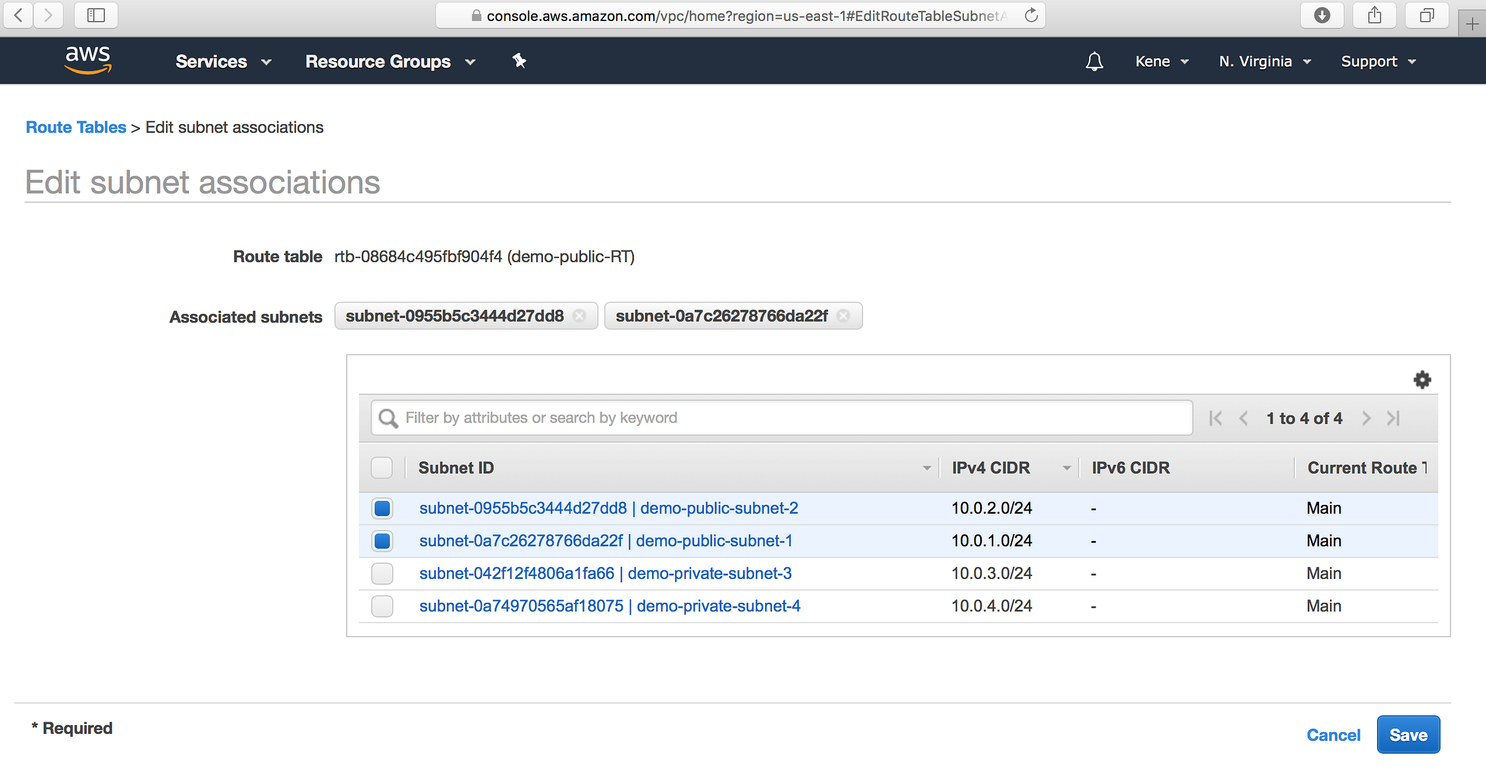
Task: Open the notifications bell
Action: [1094, 61]
